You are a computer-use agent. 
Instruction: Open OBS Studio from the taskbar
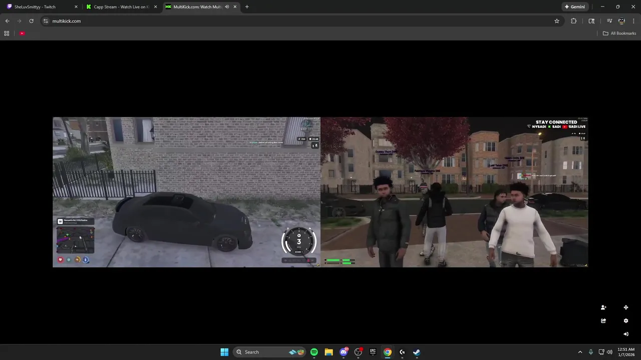point(358,352)
